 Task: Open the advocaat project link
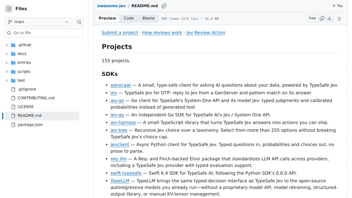(121, 85)
